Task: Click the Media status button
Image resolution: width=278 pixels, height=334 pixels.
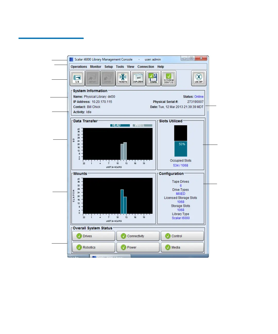Action: 182,247
